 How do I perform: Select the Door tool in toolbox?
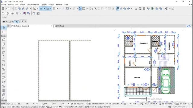point(4,44)
